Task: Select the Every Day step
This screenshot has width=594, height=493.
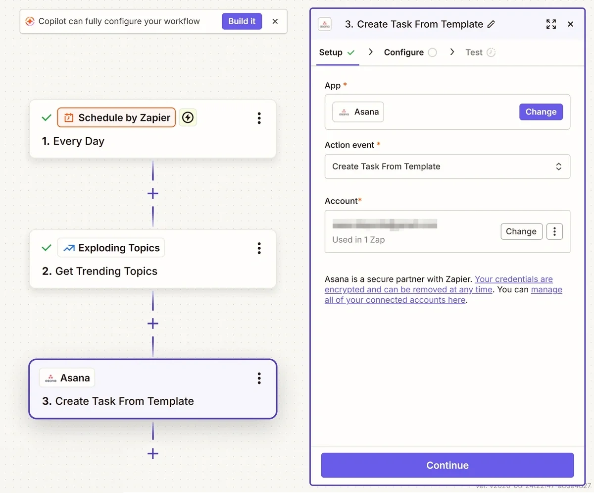Action: [152, 129]
